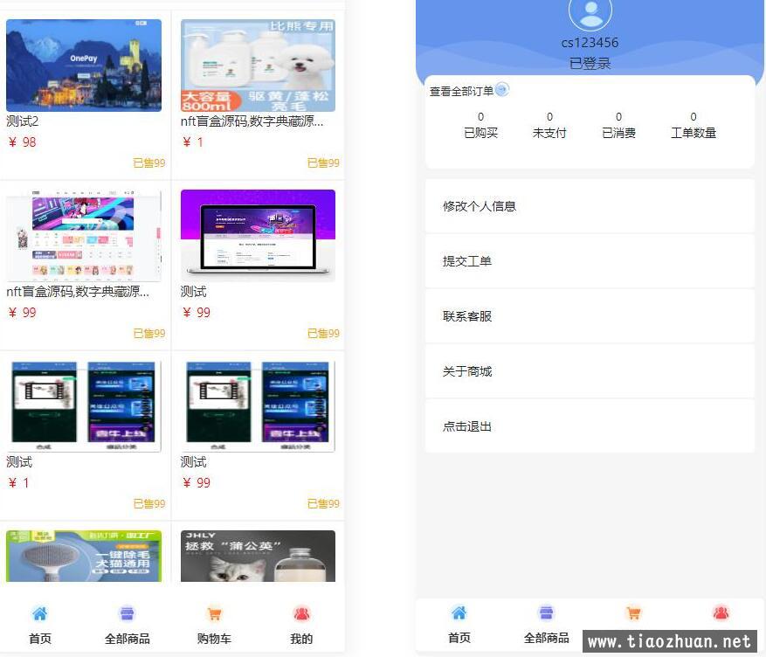766x657 pixels.
Task: Open 提交工单 menu row
Action: click(x=590, y=261)
